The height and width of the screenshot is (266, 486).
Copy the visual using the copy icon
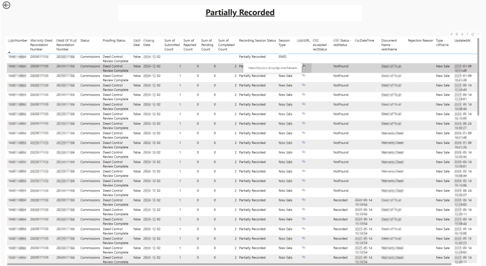457,34
